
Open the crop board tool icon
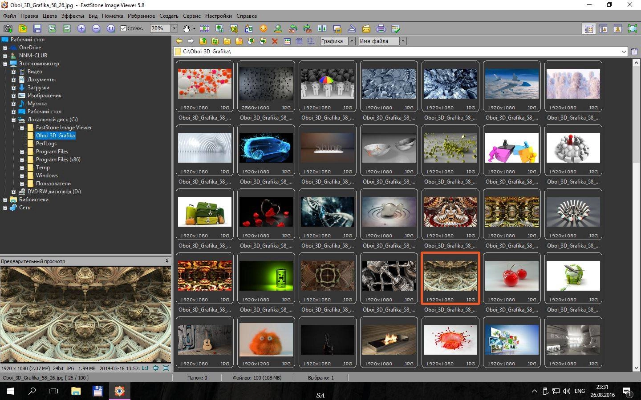click(x=234, y=28)
